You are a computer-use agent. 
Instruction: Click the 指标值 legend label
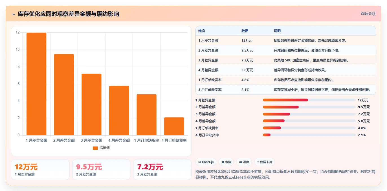[x=104, y=148]
